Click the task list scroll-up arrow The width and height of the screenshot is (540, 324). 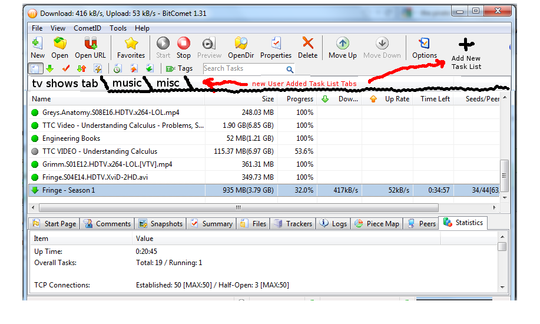click(505, 98)
